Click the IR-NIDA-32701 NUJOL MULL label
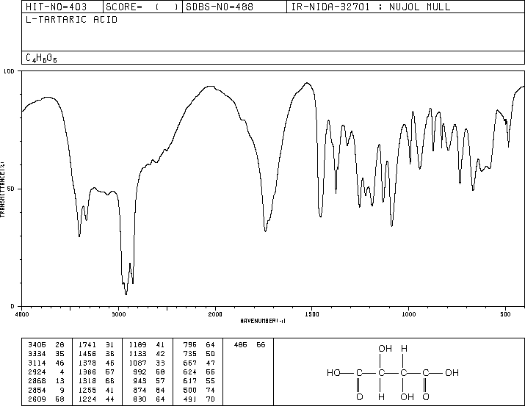Screen dimensions: 525x406 tap(371, 7)
